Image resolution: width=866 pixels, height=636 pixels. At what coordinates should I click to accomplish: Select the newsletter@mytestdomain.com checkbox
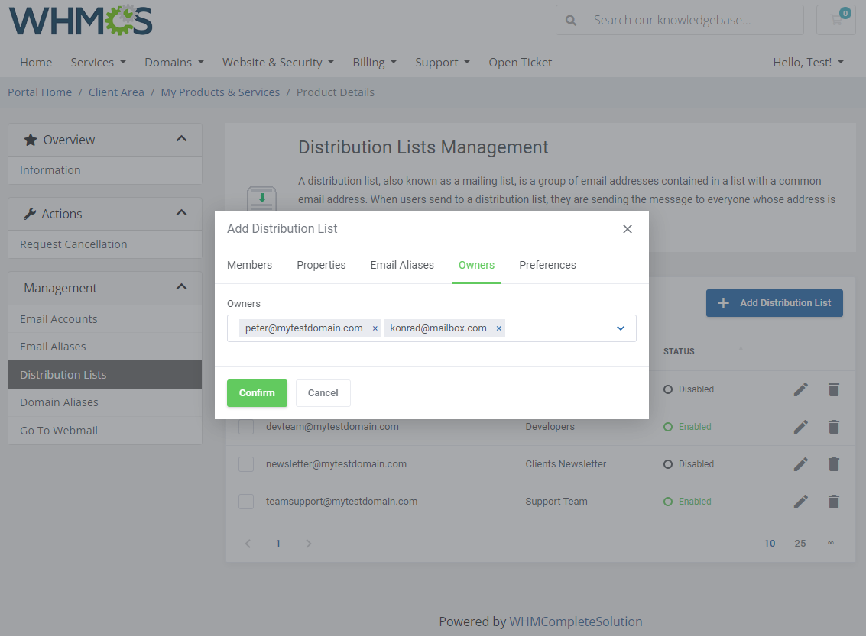click(246, 464)
